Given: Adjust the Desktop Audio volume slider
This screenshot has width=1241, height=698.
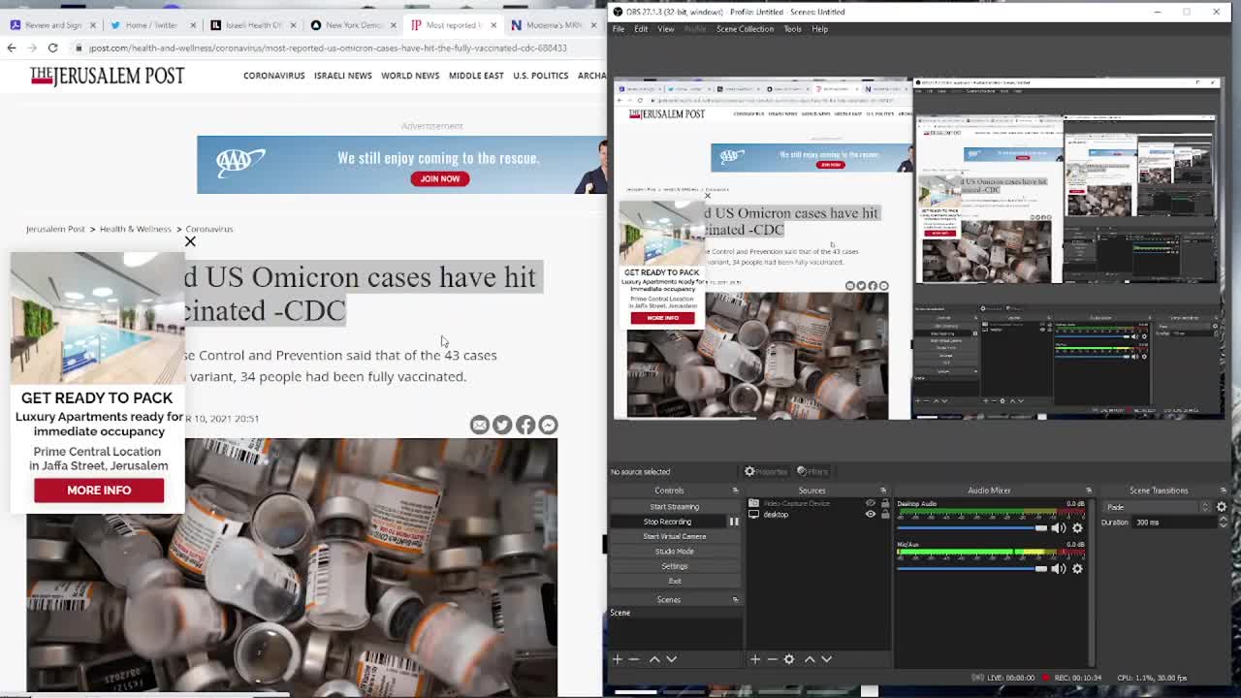Looking at the screenshot, I should [971, 528].
